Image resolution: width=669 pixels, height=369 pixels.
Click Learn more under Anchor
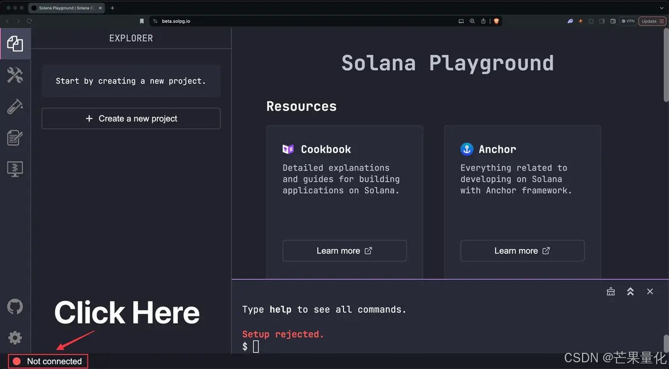pos(522,251)
